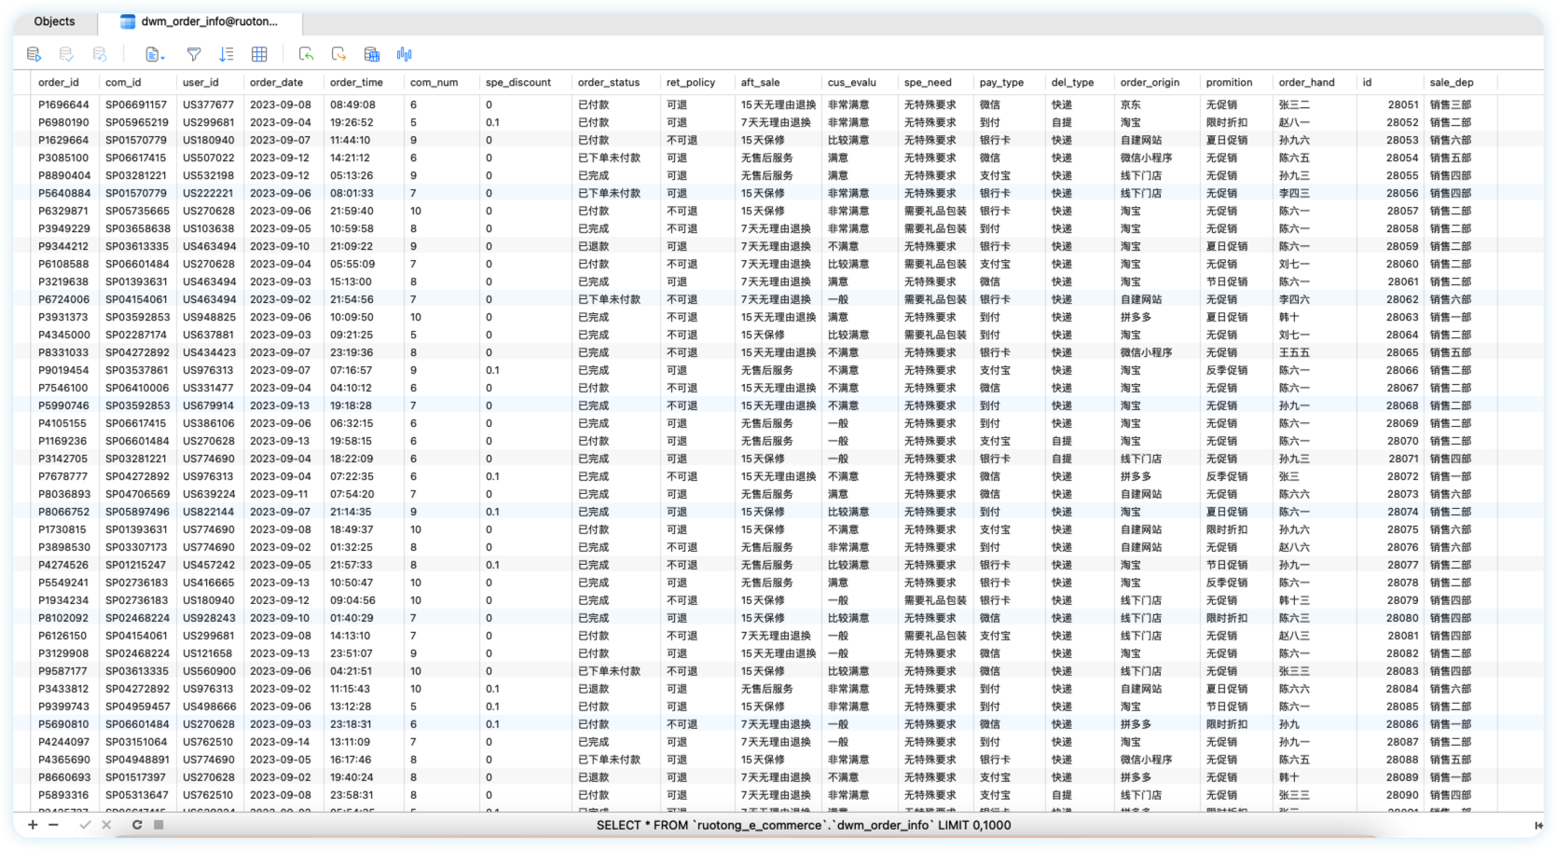Select the cell with order_id P1696644
The width and height of the screenshot is (1557, 851).
click(x=63, y=104)
